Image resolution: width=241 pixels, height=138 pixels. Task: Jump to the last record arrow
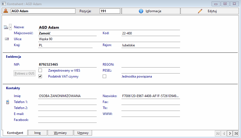(236, 133)
